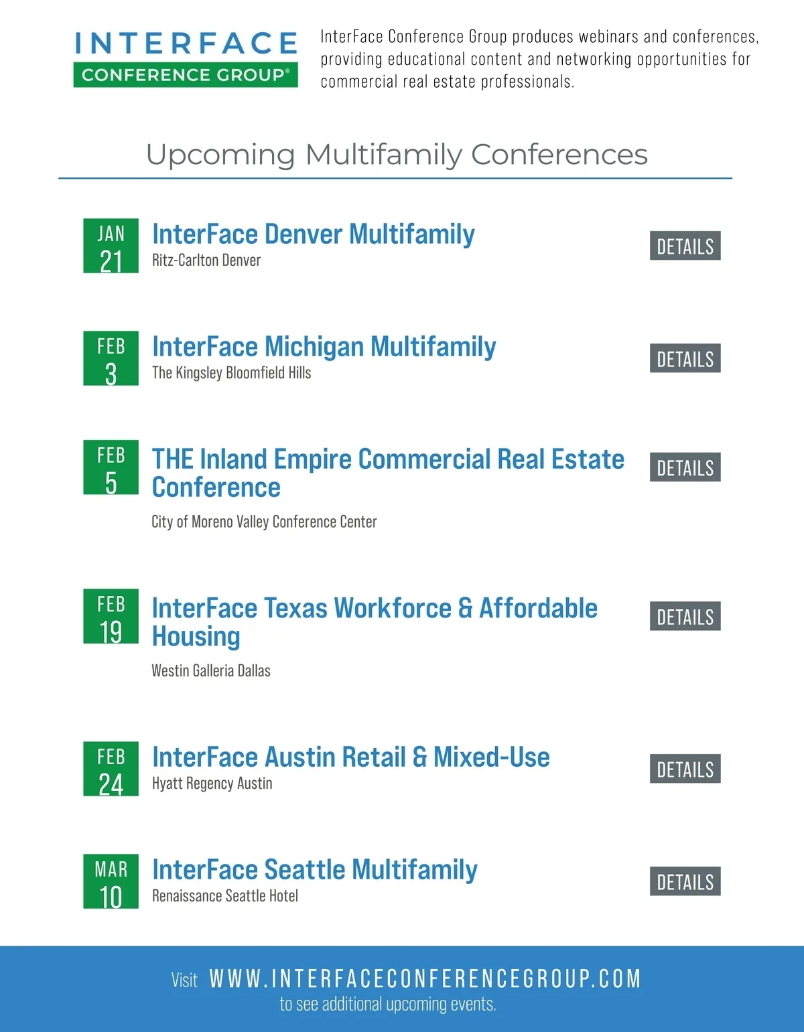Visit the www.interfaceconferencegroup.com footer link
The width and height of the screenshot is (804, 1032).
(425, 978)
